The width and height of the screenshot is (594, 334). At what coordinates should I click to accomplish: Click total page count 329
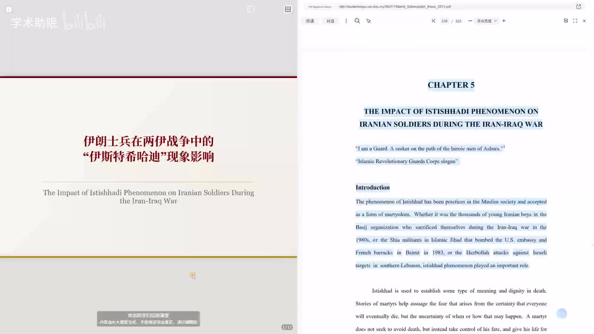click(x=458, y=21)
